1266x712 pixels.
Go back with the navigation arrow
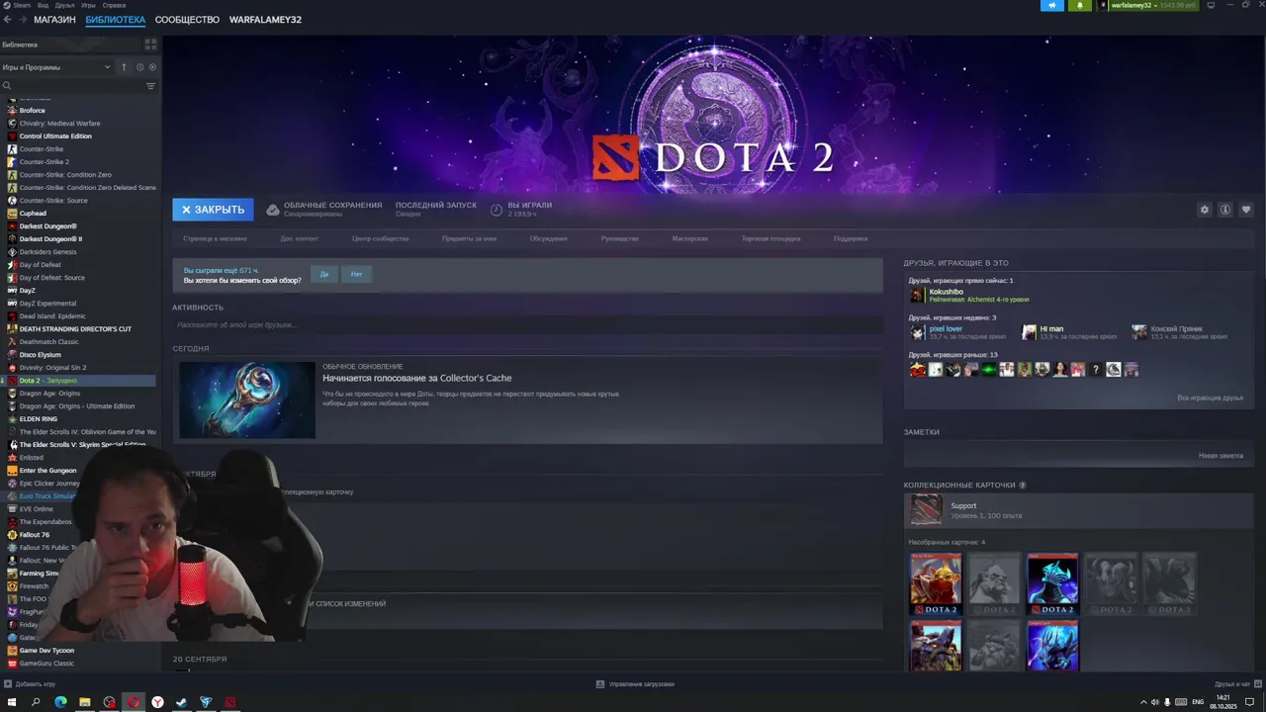tap(10, 19)
